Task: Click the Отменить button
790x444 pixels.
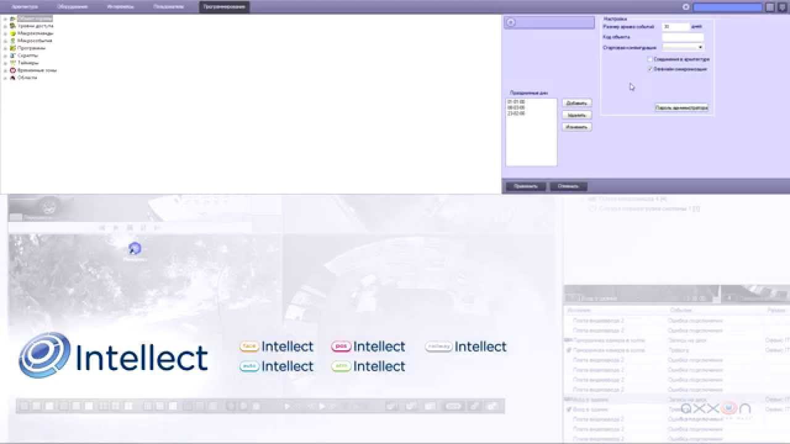Action: tap(568, 186)
